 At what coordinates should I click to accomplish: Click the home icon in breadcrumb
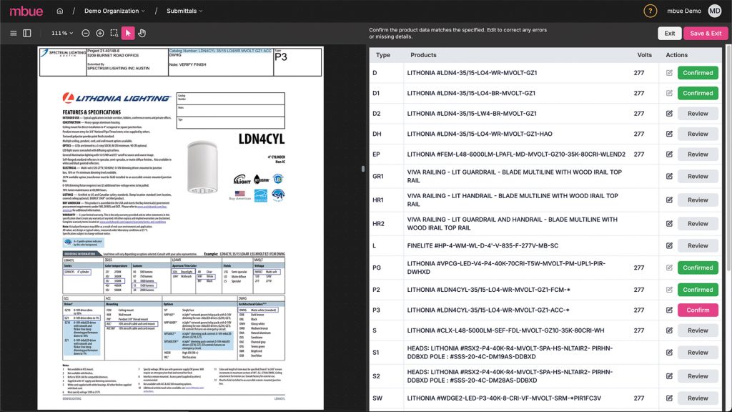[x=60, y=11]
